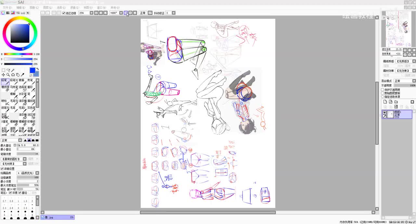The width and height of the screenshot is (416, 224).
Task: Open the 文件 File menu
Action: pyautogui.click(x=7, y=7)
